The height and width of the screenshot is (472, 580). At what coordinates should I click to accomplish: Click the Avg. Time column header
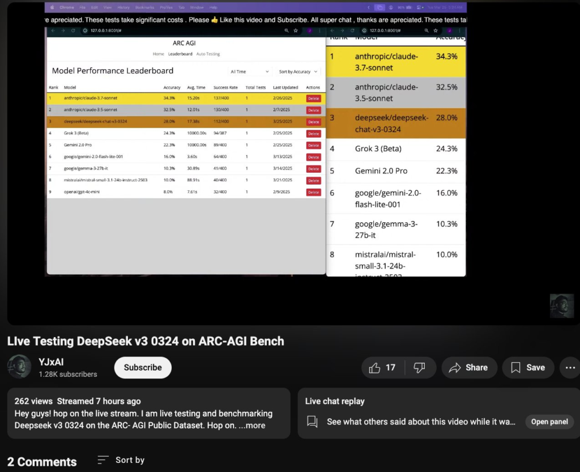pyautogui.click(x=196, y=88)
